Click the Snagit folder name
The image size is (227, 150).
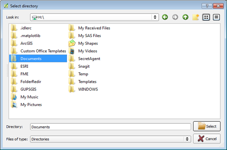click(84, 66)
